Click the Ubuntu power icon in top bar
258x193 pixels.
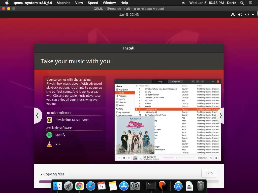point(247,15)
